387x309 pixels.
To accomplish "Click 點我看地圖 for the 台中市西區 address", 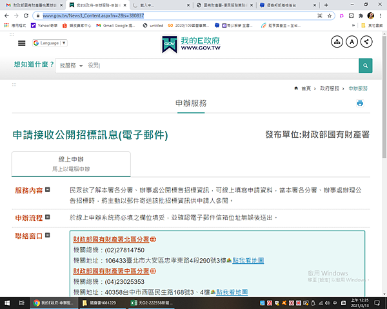I will click(232, 292).
